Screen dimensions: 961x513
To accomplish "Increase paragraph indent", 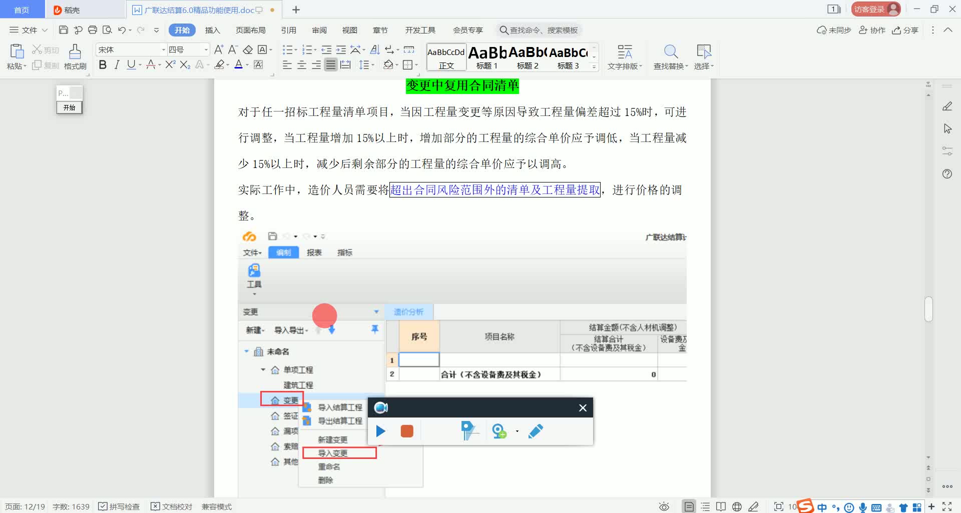I will (x=341, y=49).
